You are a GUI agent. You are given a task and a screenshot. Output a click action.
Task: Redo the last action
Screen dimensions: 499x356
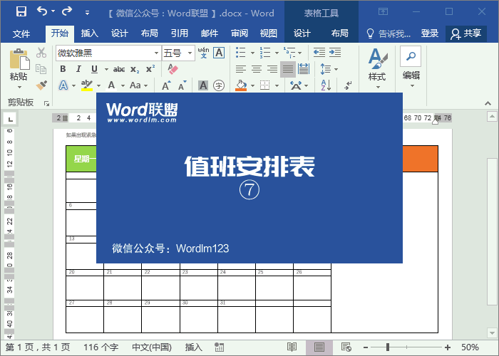[67, 12]
